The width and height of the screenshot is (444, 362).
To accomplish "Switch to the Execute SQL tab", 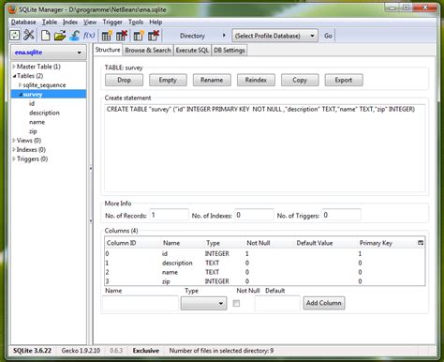I will tap(192, 50).
